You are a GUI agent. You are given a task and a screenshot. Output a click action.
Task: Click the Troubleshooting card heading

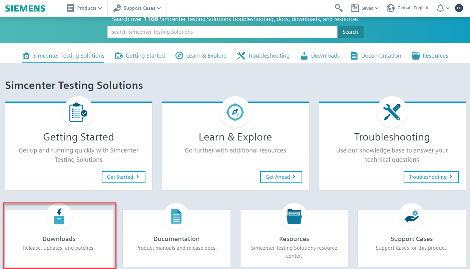pos(392,137)
